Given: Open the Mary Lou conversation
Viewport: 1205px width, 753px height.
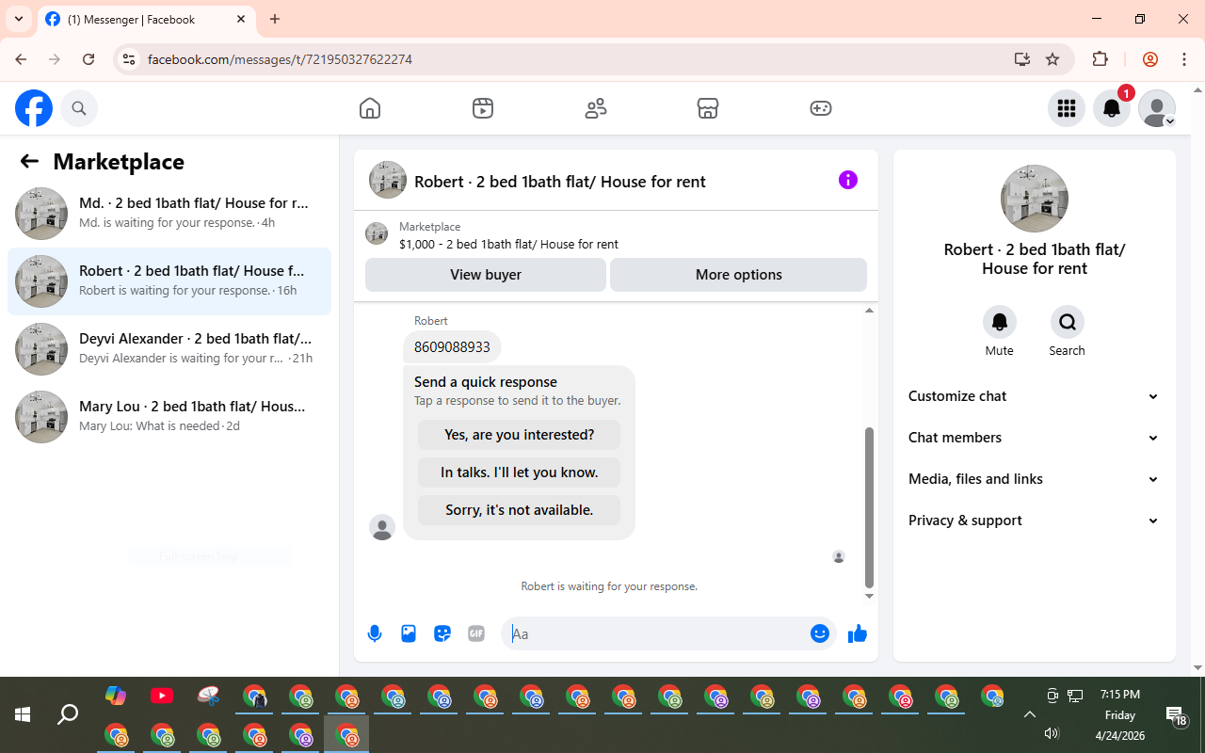Looking at the screenshot, I should pos(169,417).
